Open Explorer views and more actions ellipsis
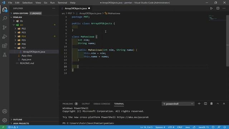229x129 pixels. [54, 8]
